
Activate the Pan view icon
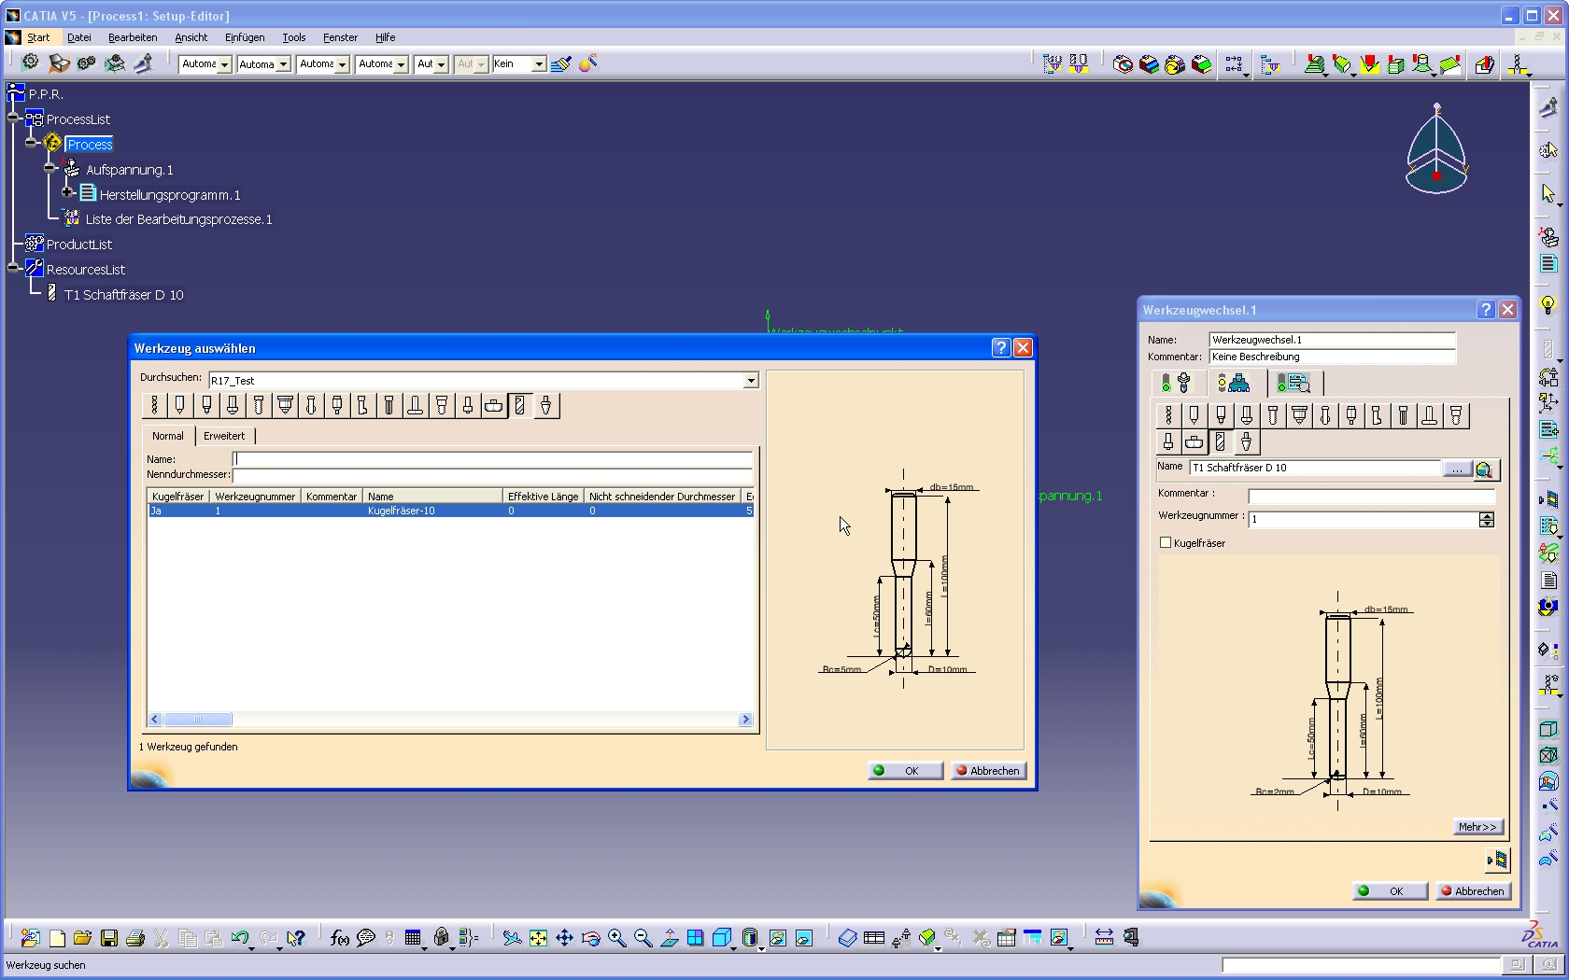pos(564,938)
